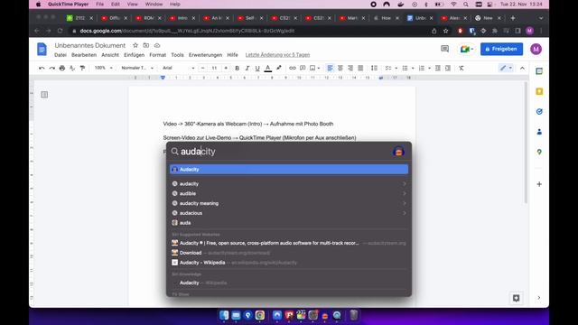
Task: Clear formatting icon in toolbar
Action: click(461, 69)
